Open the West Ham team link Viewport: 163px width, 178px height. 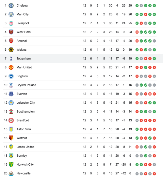click(x=24, y=32)
